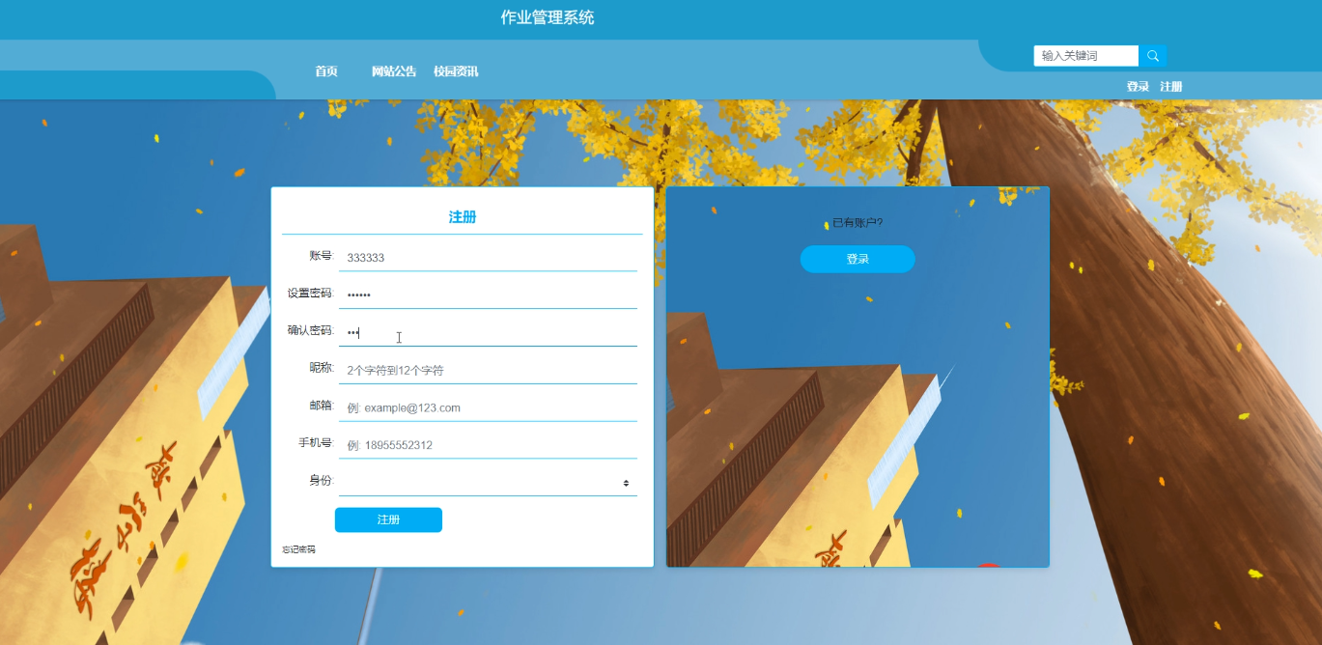Click the 作业管理系统 site title

(x=548, y=17)
